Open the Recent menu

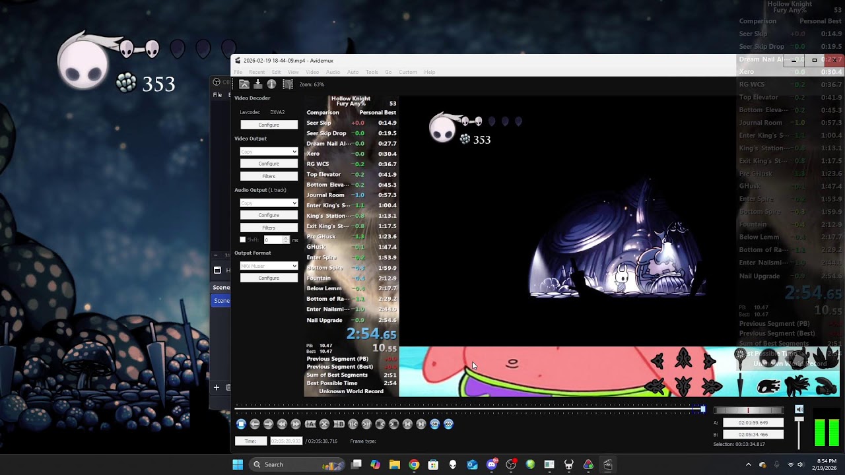[257, 72]
